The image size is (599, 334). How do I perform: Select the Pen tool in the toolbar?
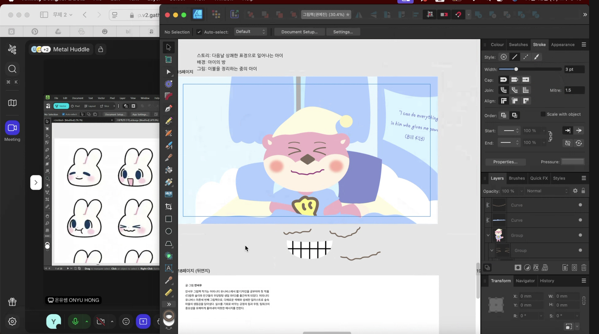pyautogui.click(x=169, y=109)
